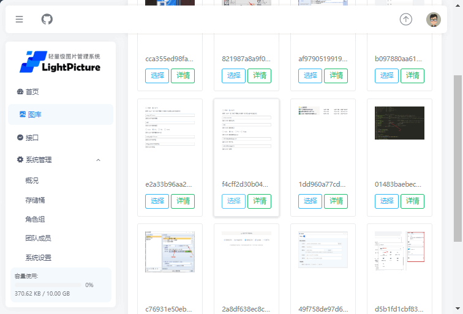463x314 pixels.
Task: Click the upload arrow icon
Action: [406, 19]
